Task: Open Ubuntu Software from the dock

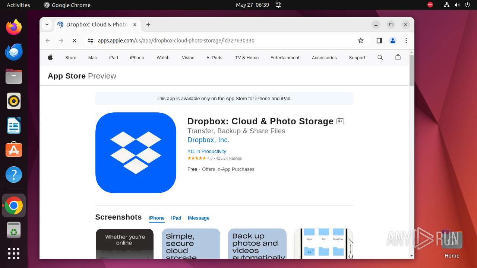Action: point(14,150)
